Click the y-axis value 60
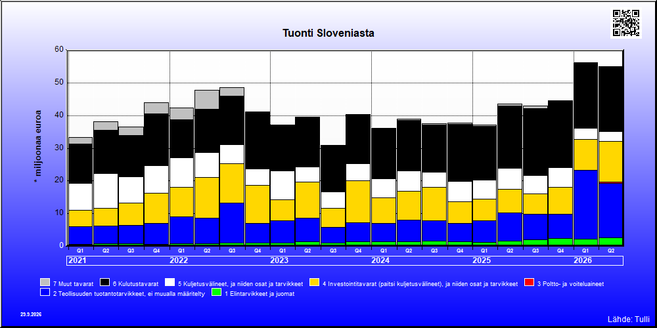 pyautogui.click(x=59, y=50)
